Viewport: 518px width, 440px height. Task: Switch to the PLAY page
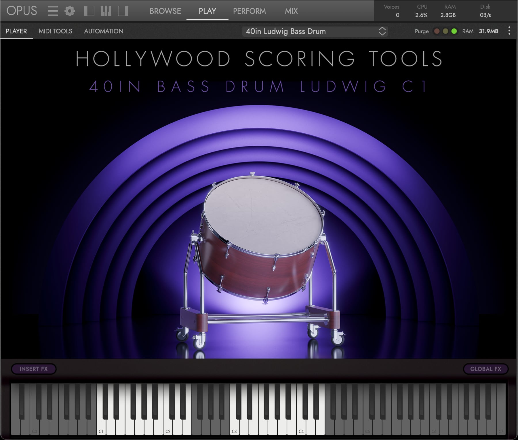(x=207, y=11)
